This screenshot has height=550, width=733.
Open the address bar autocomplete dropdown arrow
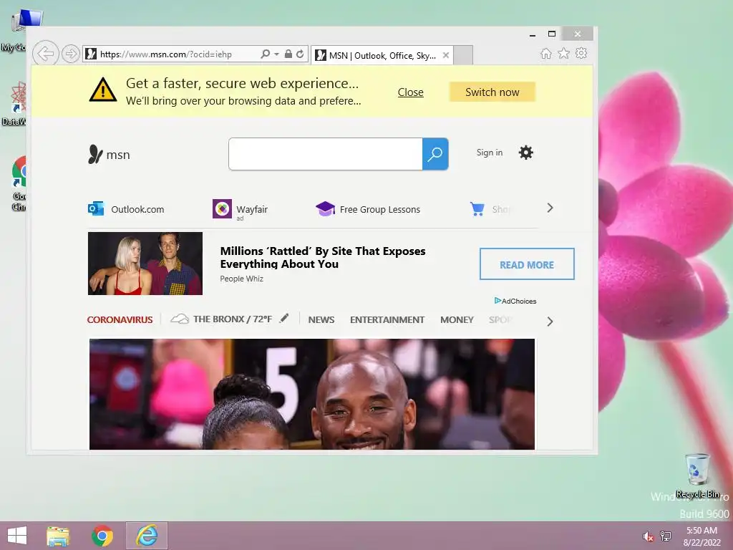[276, 54]
